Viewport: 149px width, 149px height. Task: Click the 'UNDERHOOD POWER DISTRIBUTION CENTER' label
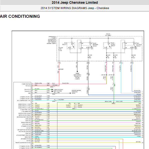click(x=51, y=40)
